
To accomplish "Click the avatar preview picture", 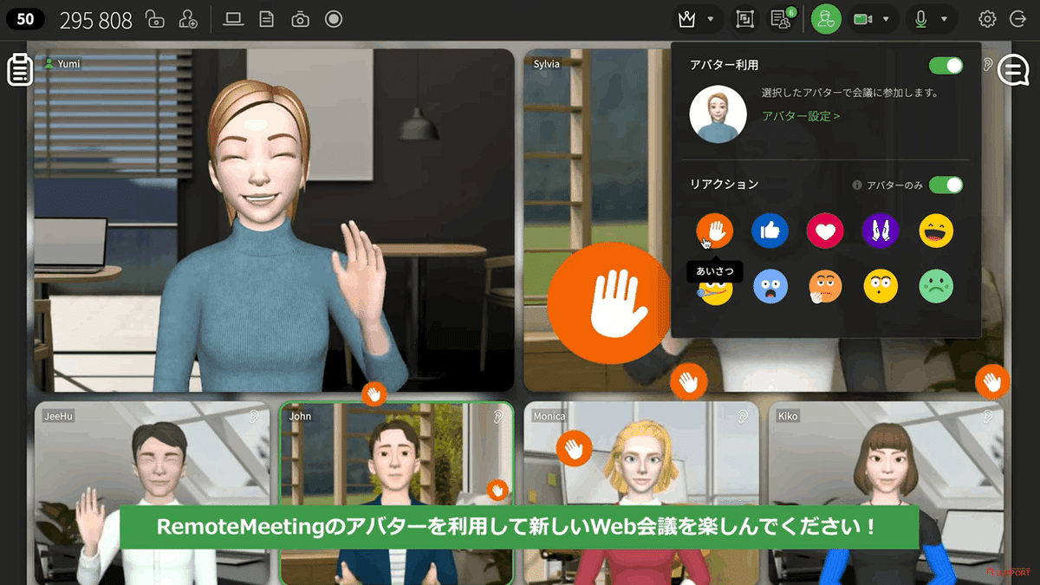I will (x=718, y=114).
